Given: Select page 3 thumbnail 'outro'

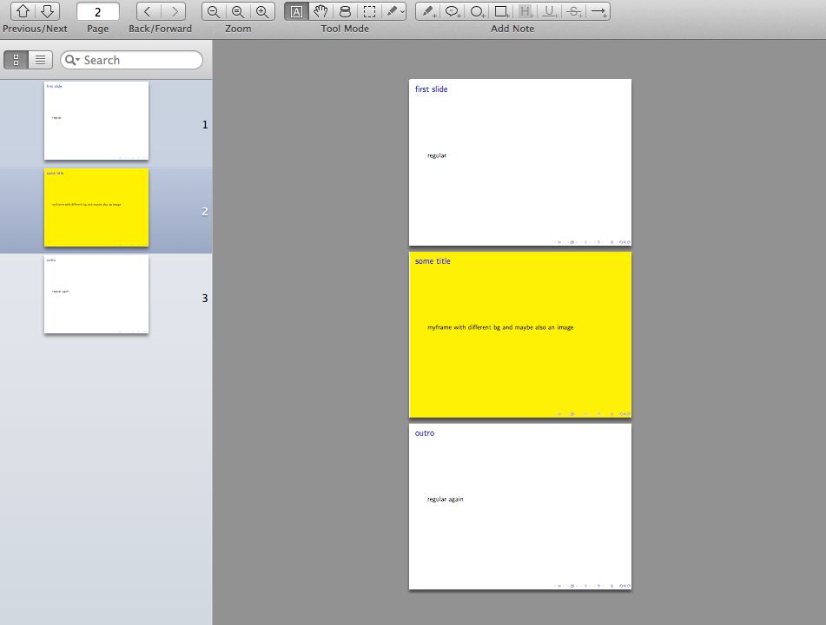Looking at the screenshot, I should pos(96,294).
